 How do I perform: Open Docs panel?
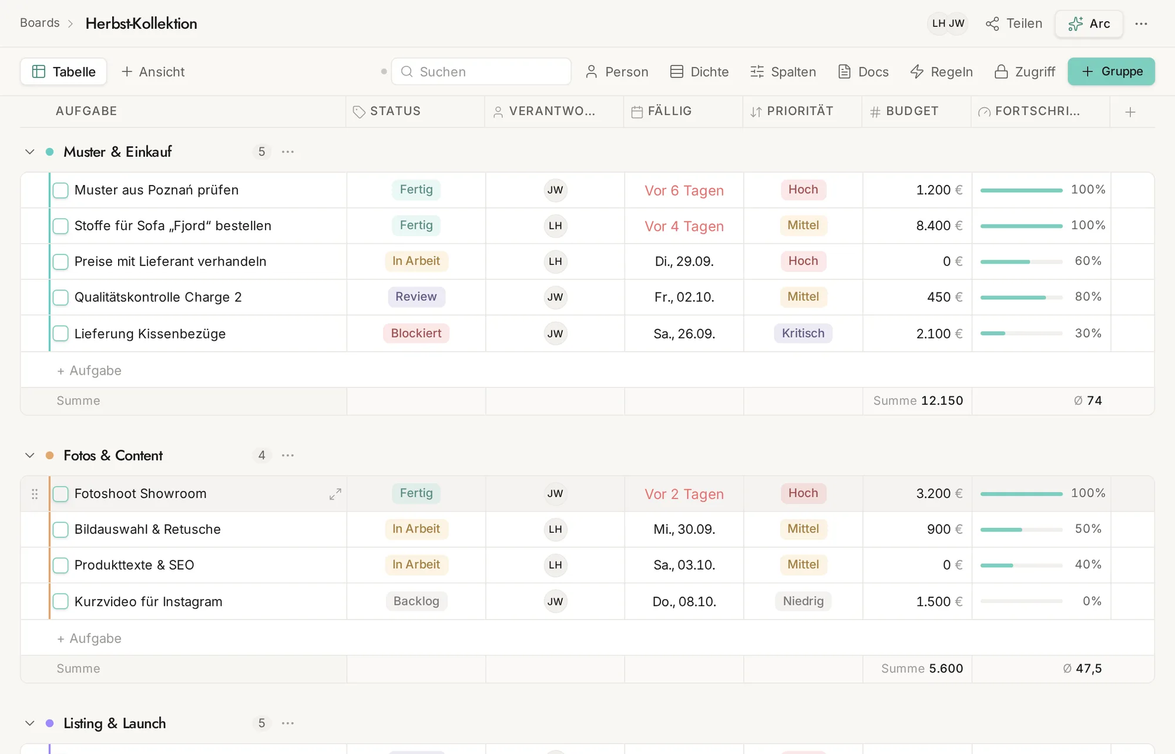863,72
